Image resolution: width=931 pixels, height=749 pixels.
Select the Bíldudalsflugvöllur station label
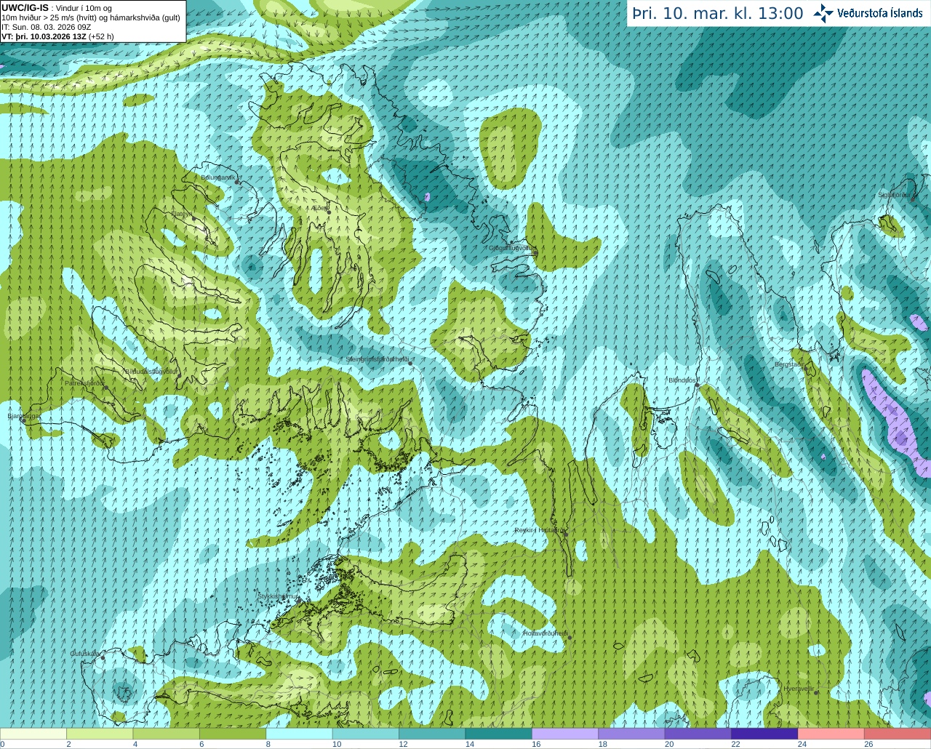pyautogui.click(x=152, y=371)
